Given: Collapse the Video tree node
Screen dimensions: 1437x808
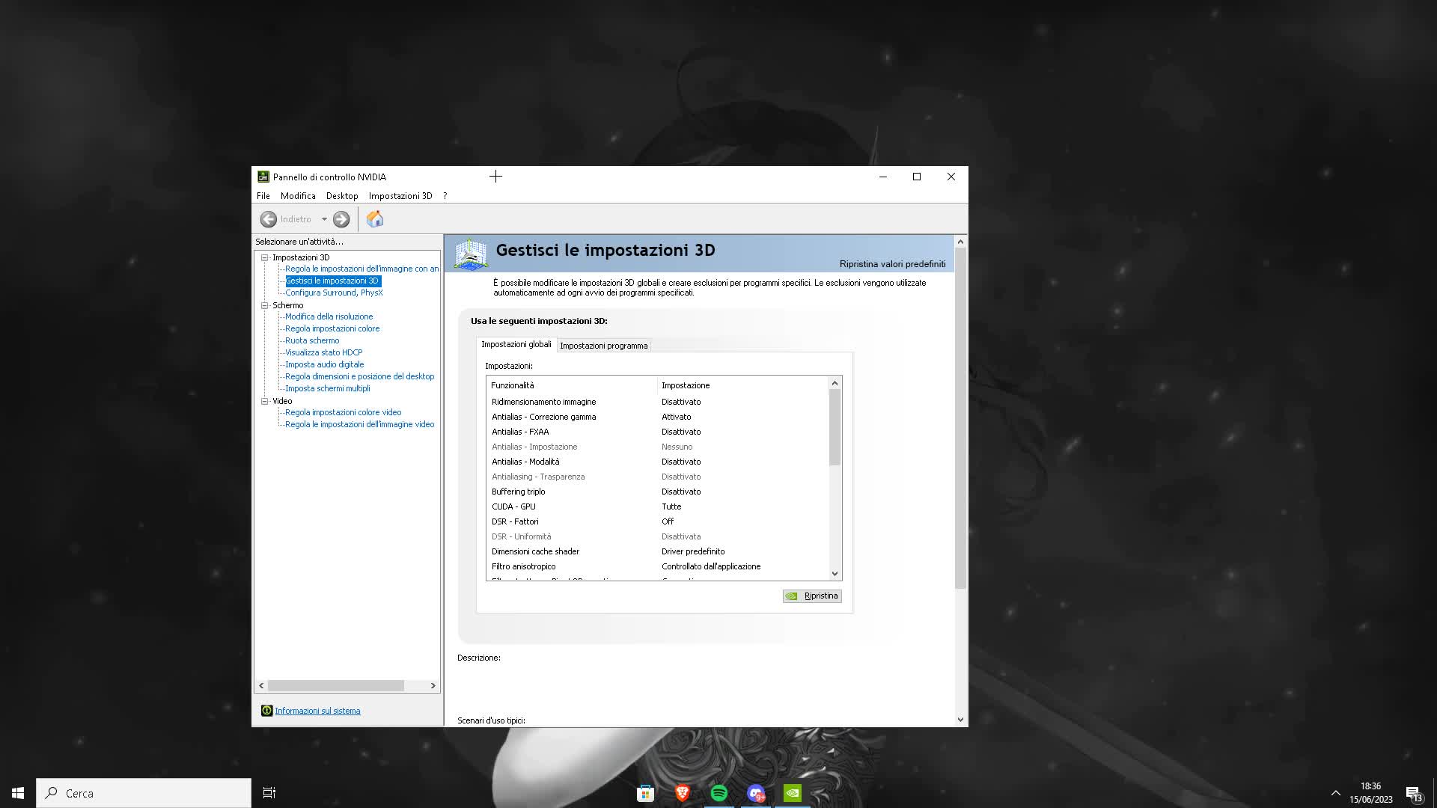Looking at the screenshot, I should pyautogui.click(x=264, y=401).
